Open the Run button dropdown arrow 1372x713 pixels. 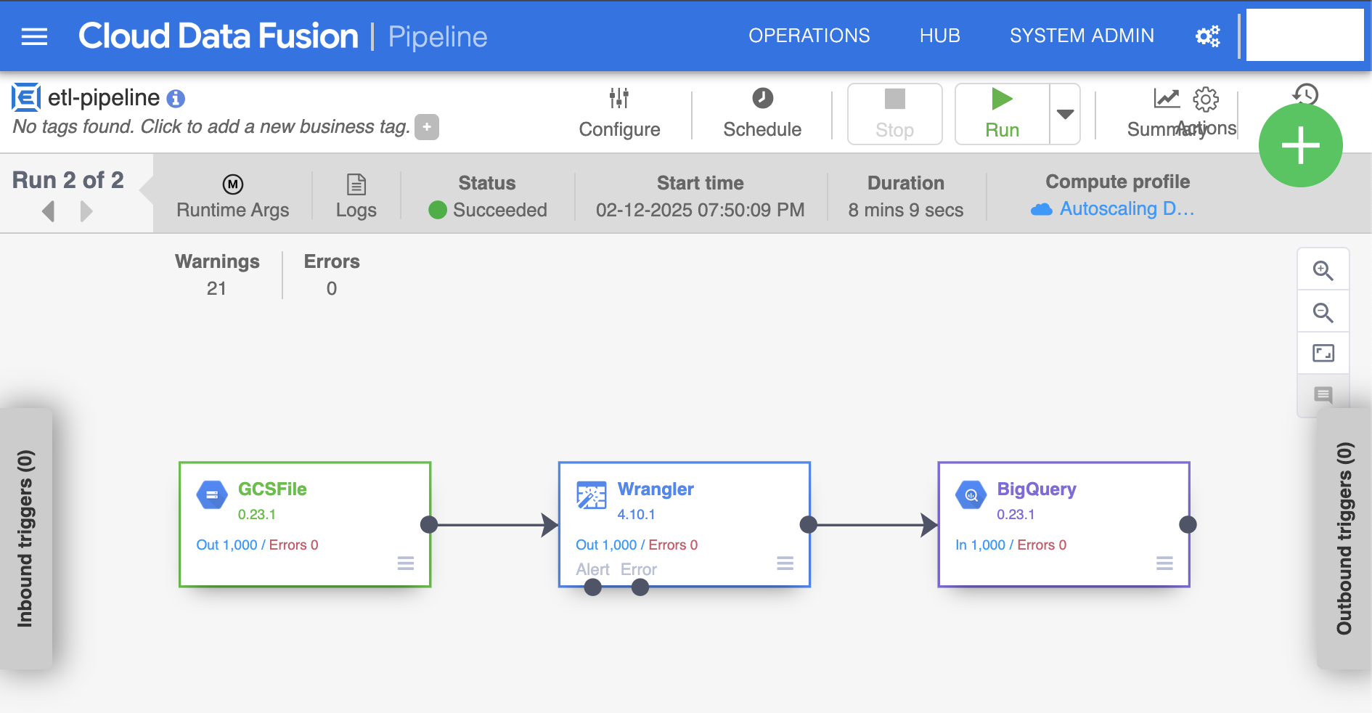1064,113
